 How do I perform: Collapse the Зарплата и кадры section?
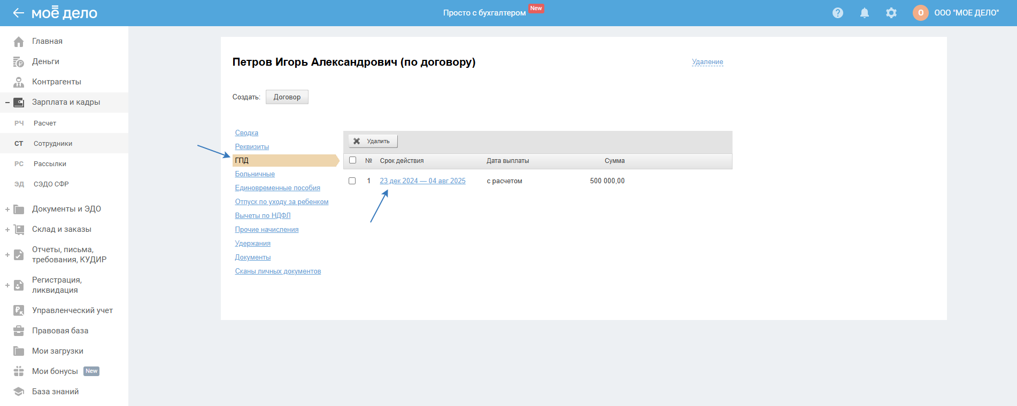(x=7, y=102)
